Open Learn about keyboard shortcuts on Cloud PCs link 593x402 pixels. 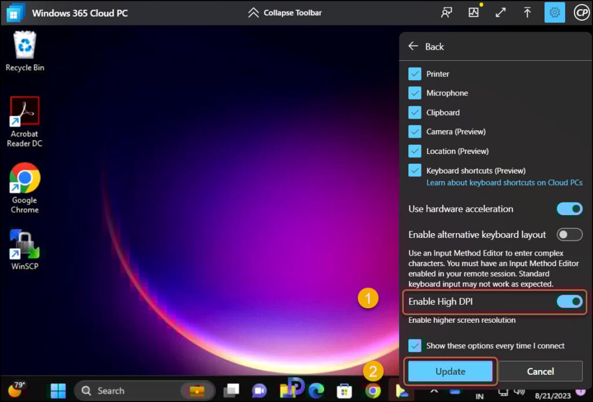(504, 182)
